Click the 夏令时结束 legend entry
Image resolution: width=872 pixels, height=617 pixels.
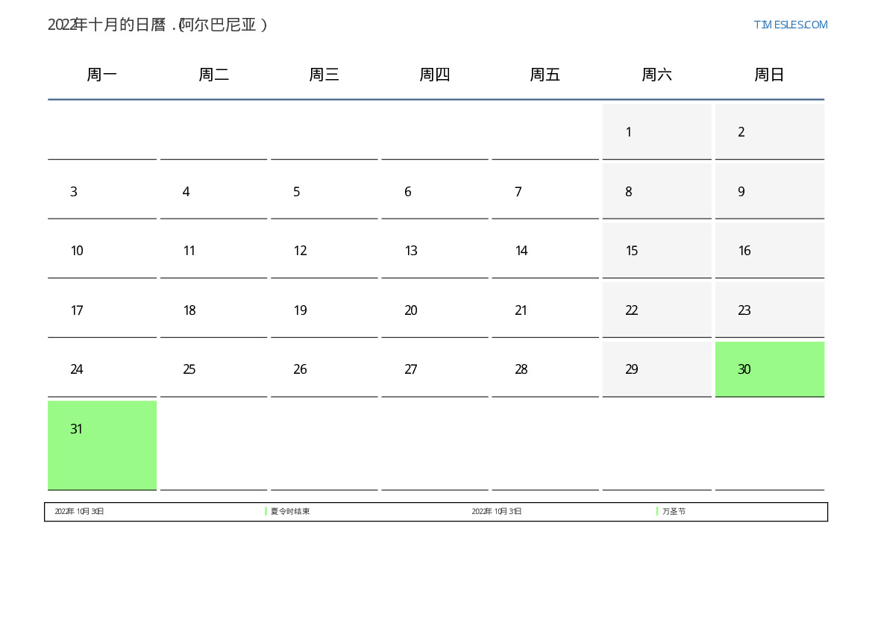tap(290, 512)
